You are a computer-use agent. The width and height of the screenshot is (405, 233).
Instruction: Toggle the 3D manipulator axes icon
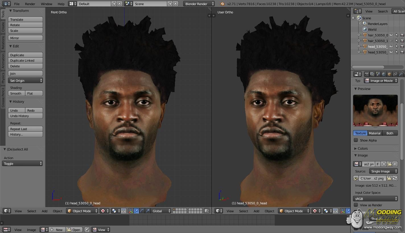[x=131, y=211]
